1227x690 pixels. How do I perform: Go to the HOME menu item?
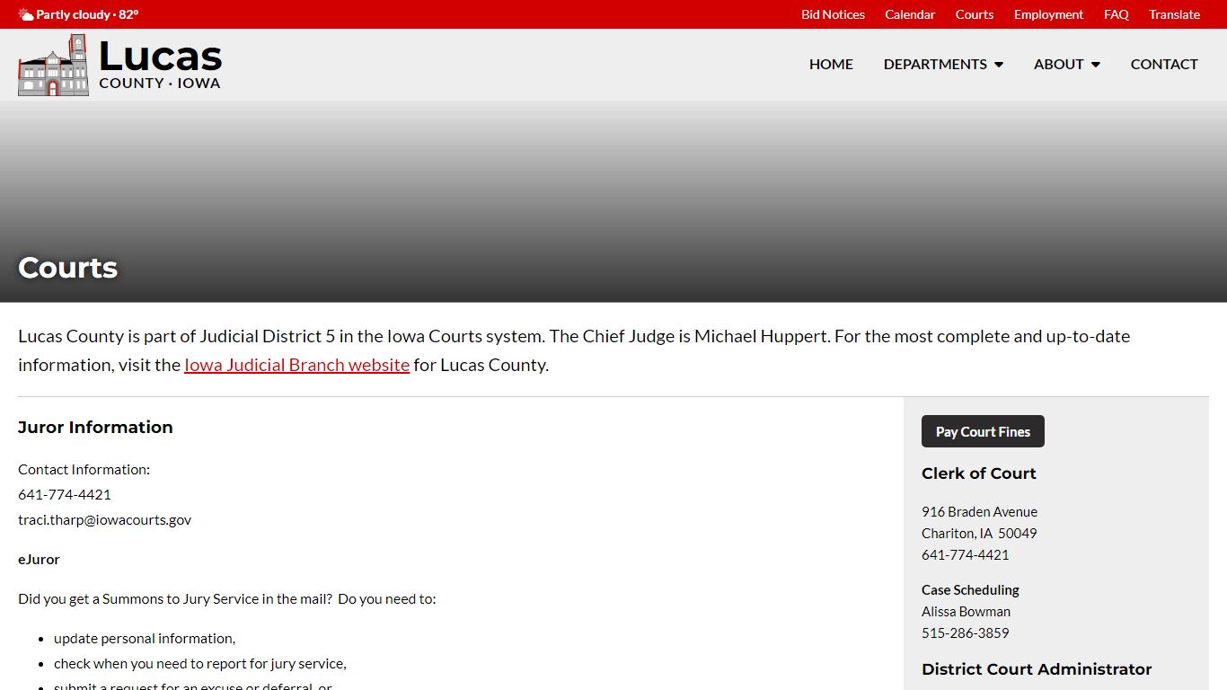[x=831, y=64]
